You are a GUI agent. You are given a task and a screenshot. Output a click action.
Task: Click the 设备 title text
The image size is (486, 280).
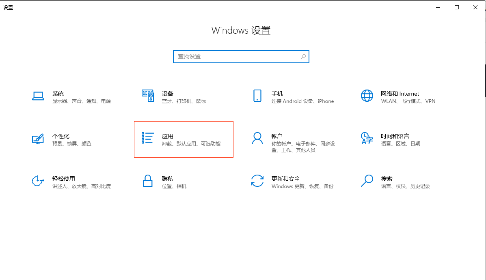[167, 94]
